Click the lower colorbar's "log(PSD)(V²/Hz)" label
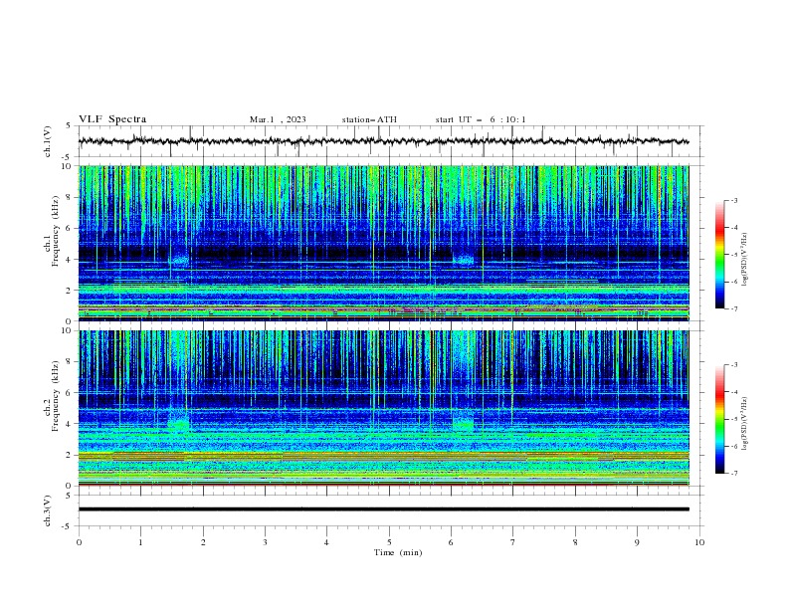The width and height of the screenshot is (788, 609). [744, 423]
